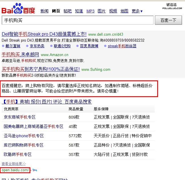Go to the MP3 search tab
The image size is (185, 180).
pyautogui.click(x=91, y=11)
